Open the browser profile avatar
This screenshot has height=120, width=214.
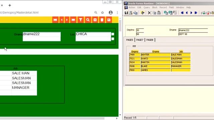click(111, 13)
